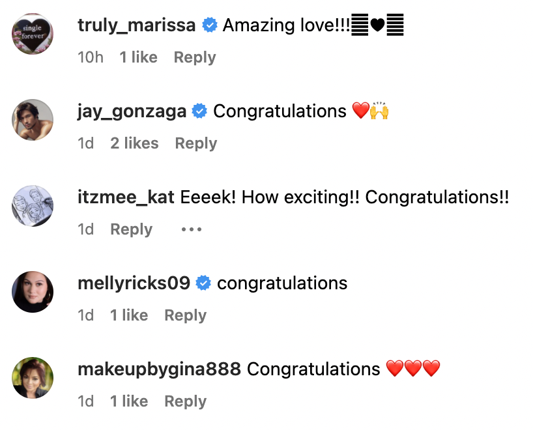Reply to mellyricks09's comment
Screen dimensions: 533x430
pos(185,315)
